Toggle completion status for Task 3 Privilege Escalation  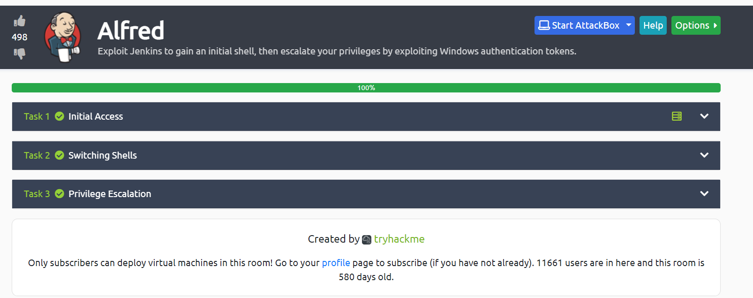click(x=59, y=193)
